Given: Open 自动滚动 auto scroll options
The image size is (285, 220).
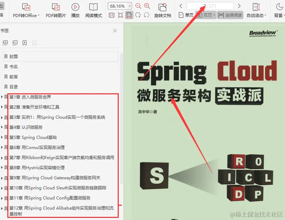Looking at the screenshot, I should (256, 10).
